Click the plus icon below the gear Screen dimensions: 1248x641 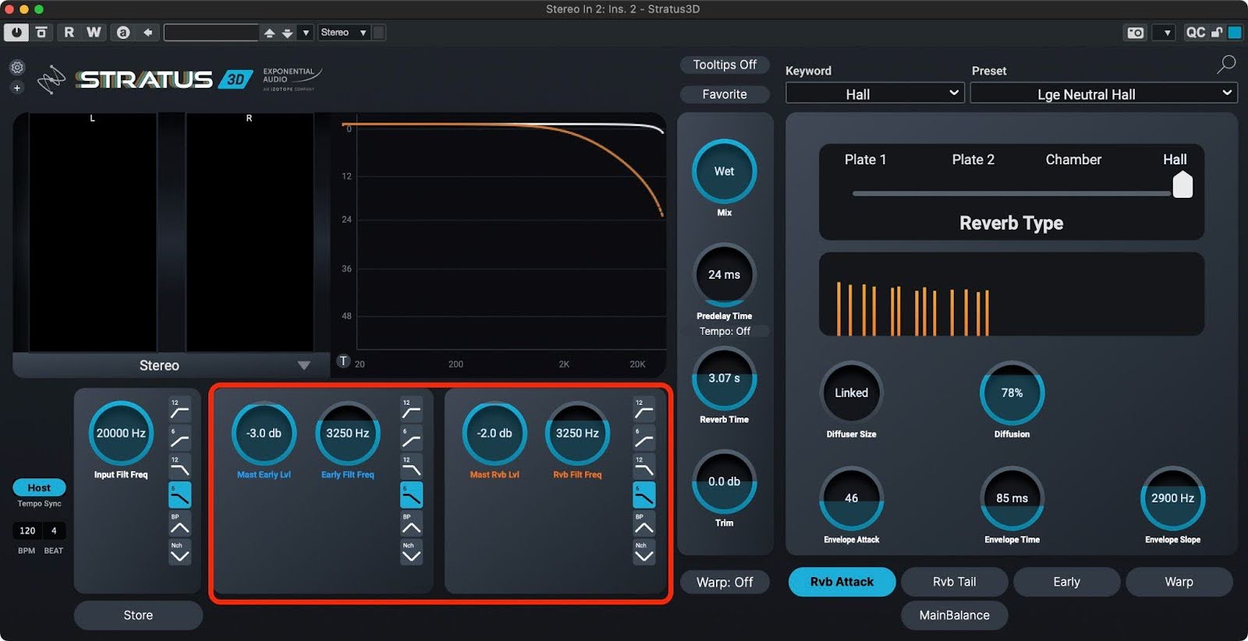tap(17, 88)
